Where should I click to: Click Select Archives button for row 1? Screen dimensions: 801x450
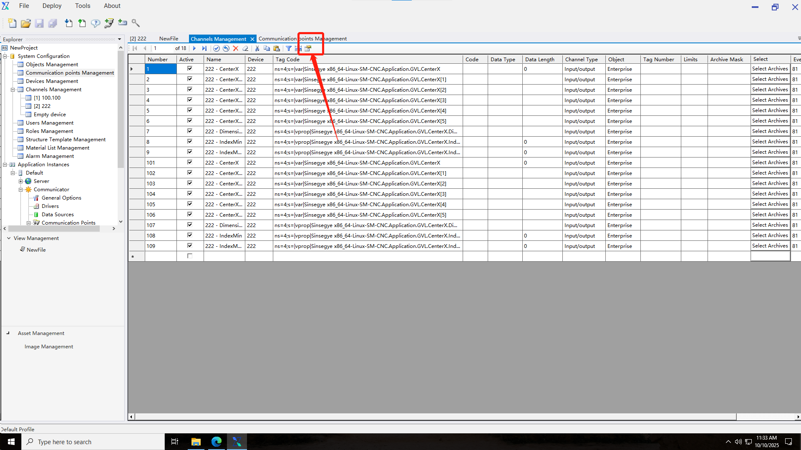coord(770,69)
